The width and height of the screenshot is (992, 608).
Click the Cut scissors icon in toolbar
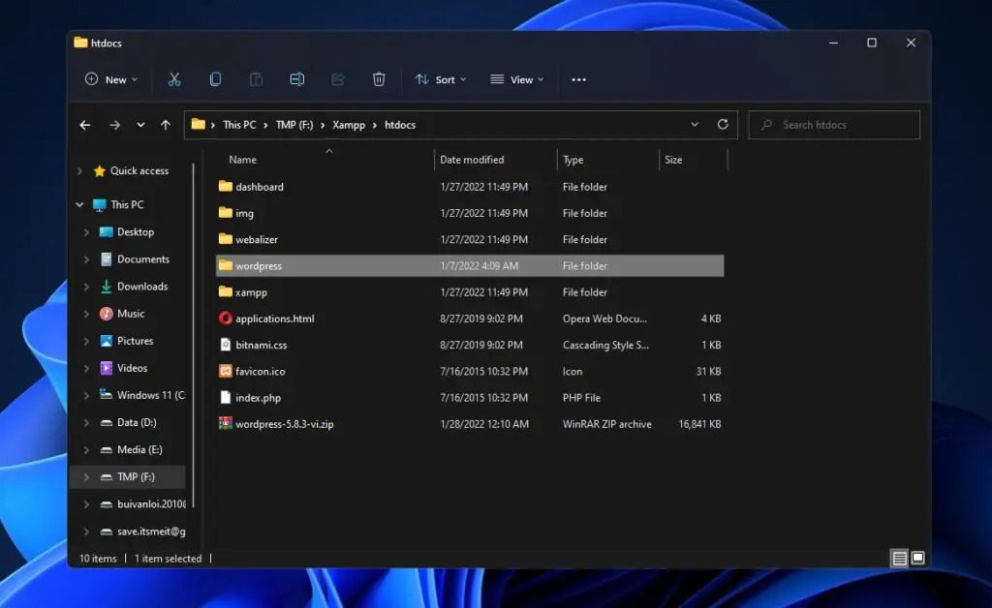click(x=174, y=79)
